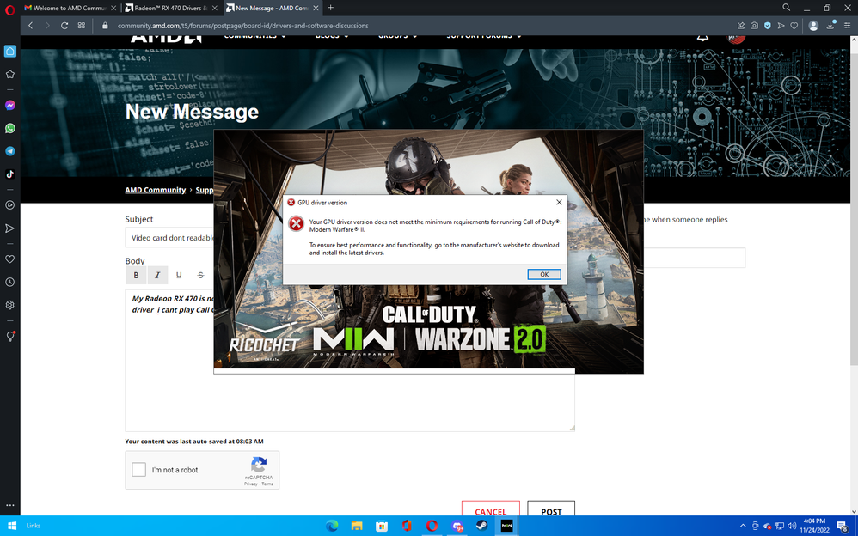
Task: Open the volume control in system tray
Action: click(x=792, y=526)
